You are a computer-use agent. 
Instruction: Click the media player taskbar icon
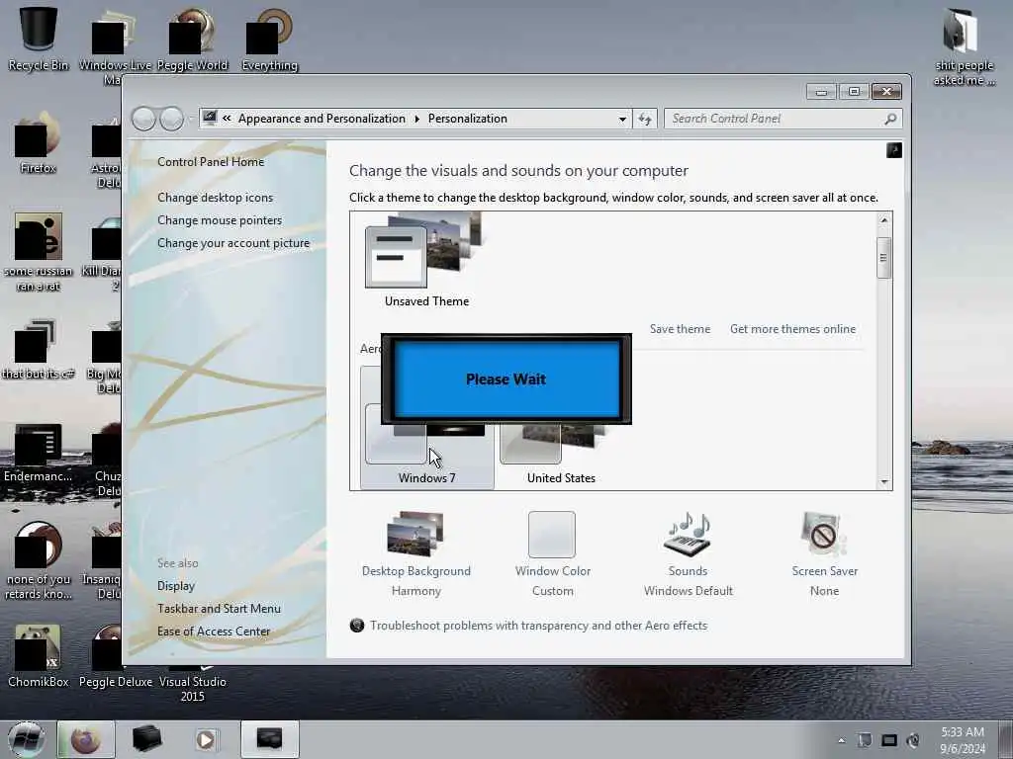pos(207,739)
